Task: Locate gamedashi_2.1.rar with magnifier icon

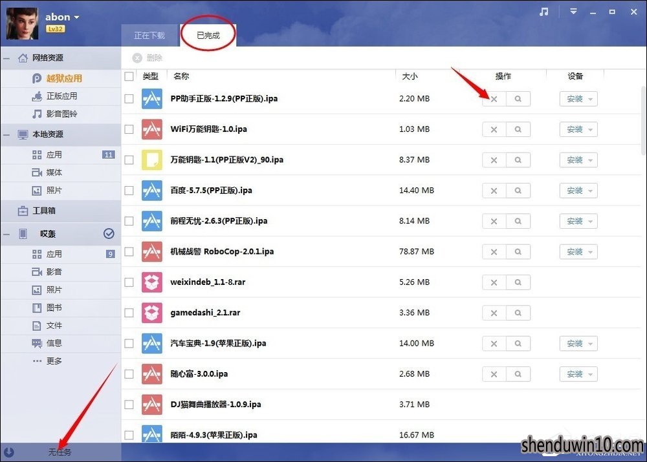Action: click(x=518, y=313)
